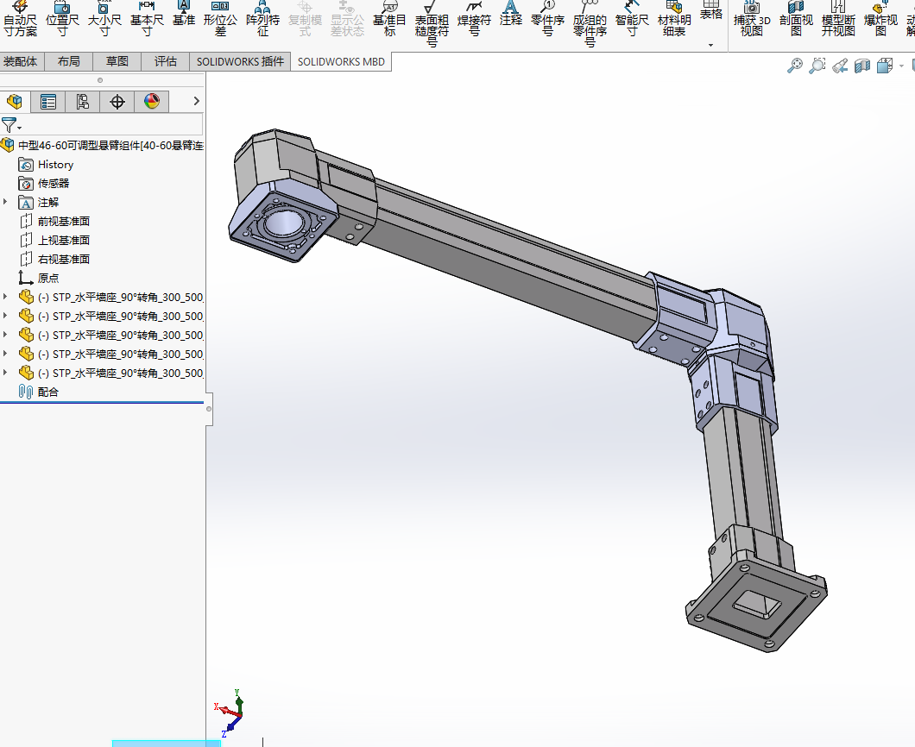This screenshot has width=915, height=747.
Task: Open the 表格 tables dropdown arrow
Action: tap(710, 45)
